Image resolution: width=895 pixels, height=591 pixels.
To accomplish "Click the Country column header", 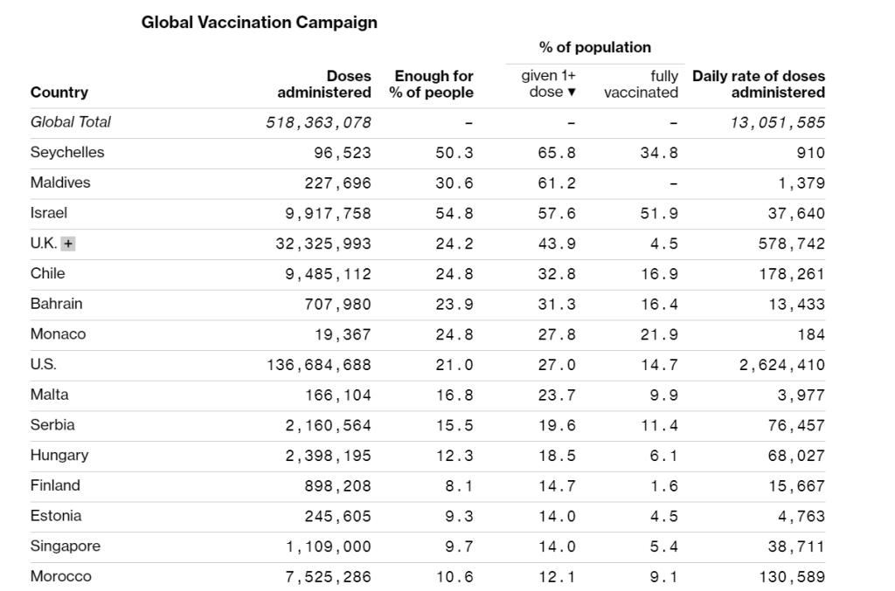I will pyautogui.click(x=59, y=93).
